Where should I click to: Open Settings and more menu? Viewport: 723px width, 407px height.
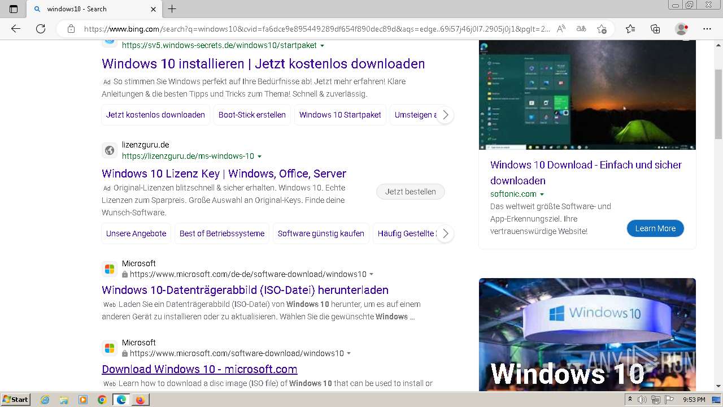pyautogui.click(x=707, y=29)
